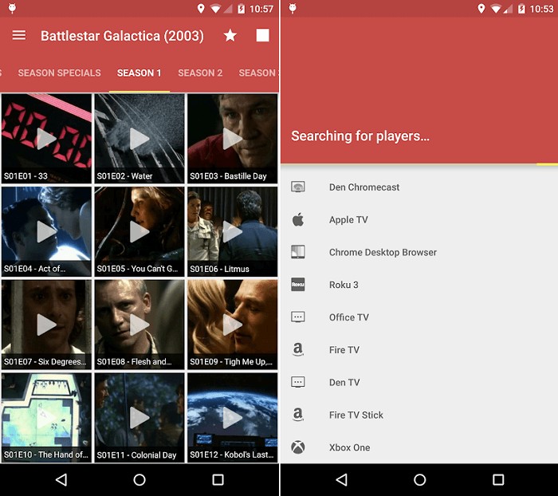
Task: Choose Roku 3 as the player
Action: point(419,285)
